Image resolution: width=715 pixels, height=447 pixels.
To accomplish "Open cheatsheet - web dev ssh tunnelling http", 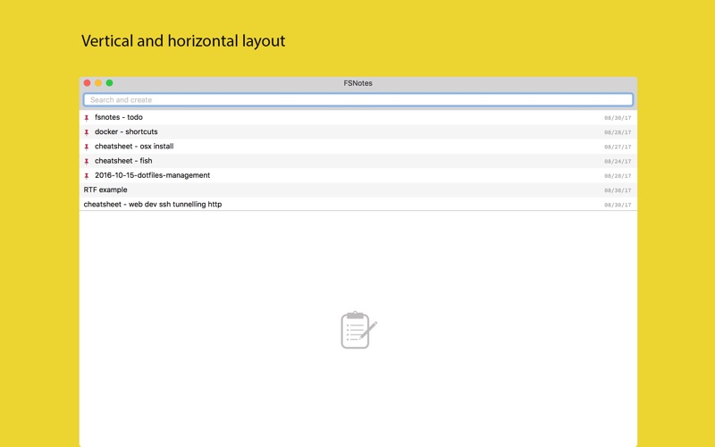I will pos(358,205).
